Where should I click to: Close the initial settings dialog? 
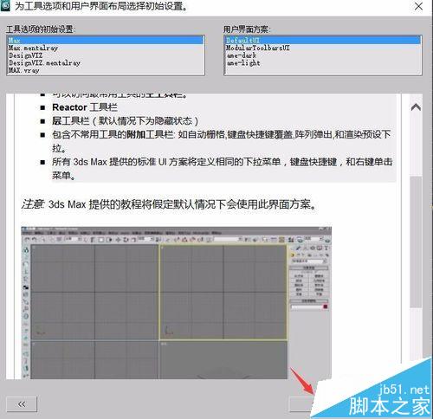coord(418,6)
